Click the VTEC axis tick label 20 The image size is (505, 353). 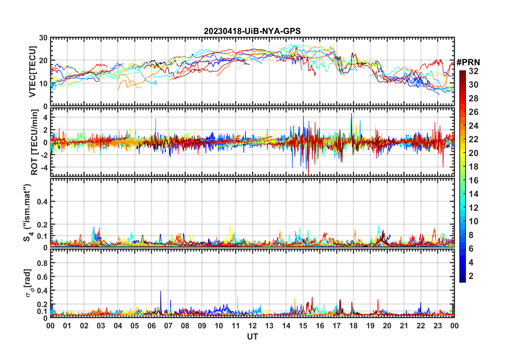coord(43,61)
